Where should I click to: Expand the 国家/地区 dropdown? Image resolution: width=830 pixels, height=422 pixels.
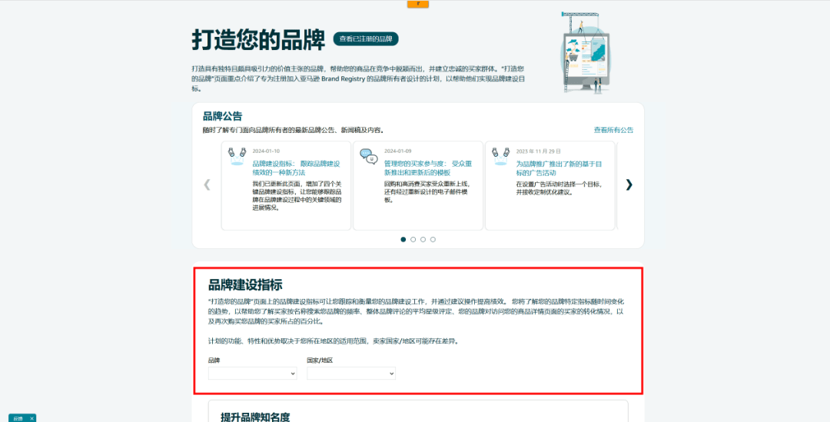(x=351, y=374)
